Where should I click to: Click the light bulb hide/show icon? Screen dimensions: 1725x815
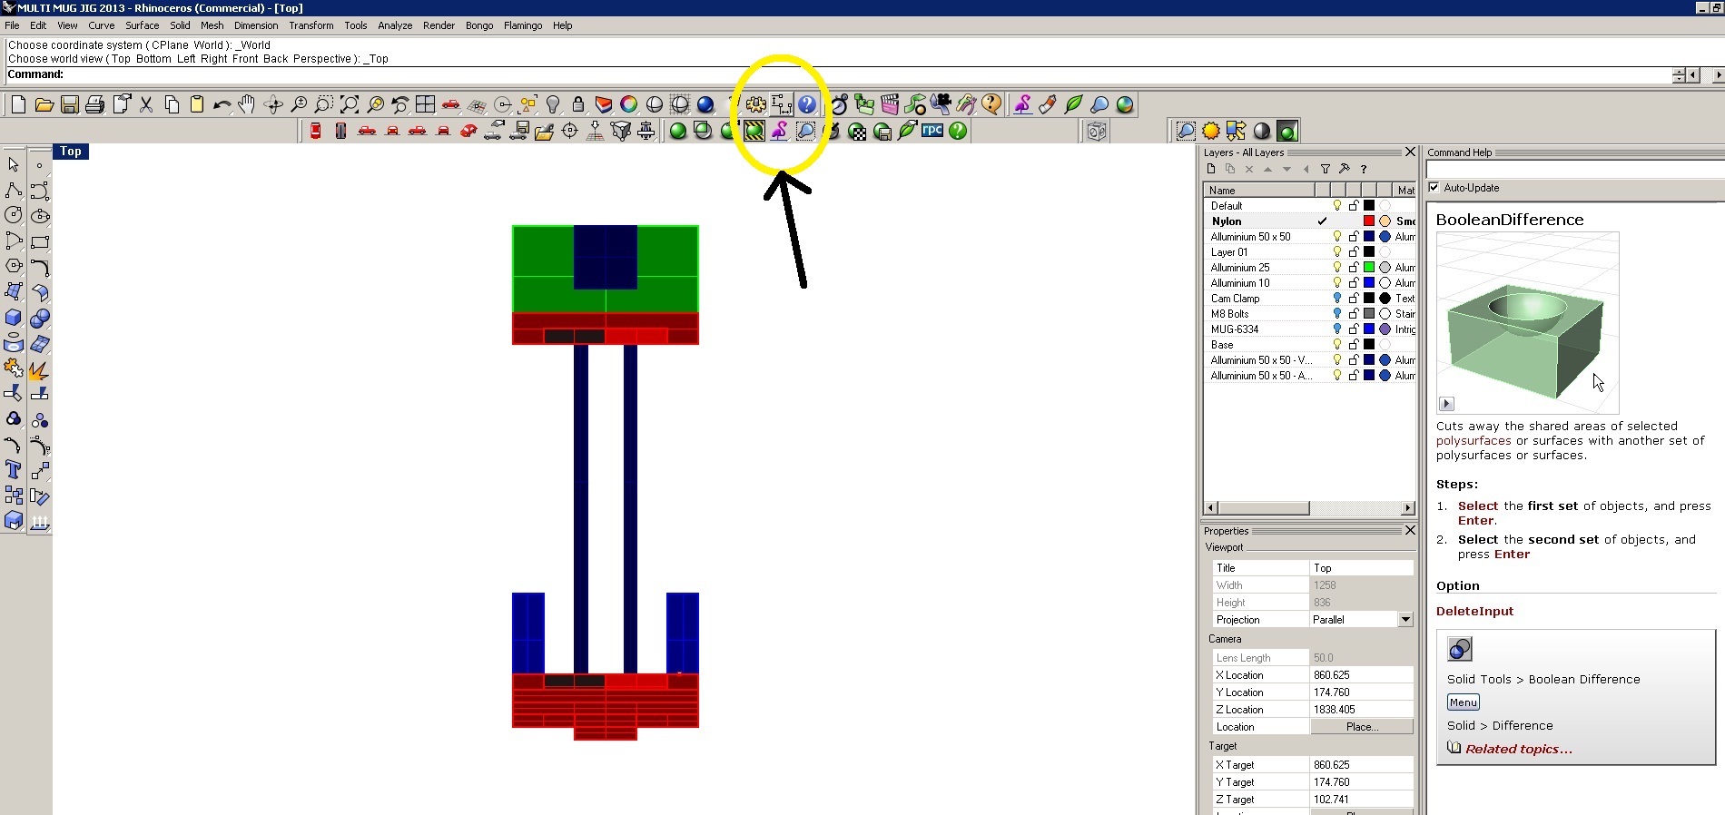pos(553,104)
